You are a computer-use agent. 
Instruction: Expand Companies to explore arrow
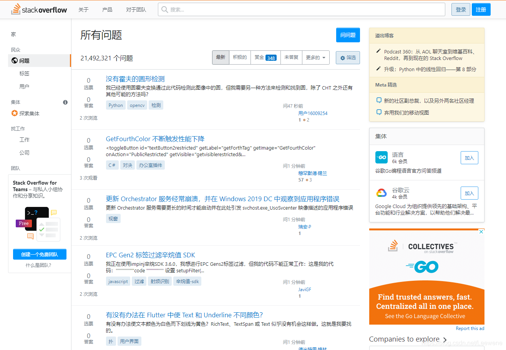[x=445, y=340]
